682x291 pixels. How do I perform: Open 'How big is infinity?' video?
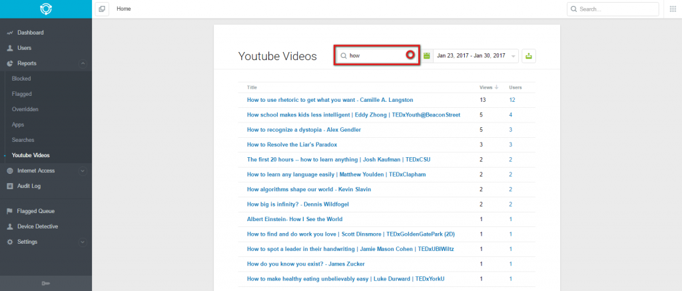click(x=298, y=204)
